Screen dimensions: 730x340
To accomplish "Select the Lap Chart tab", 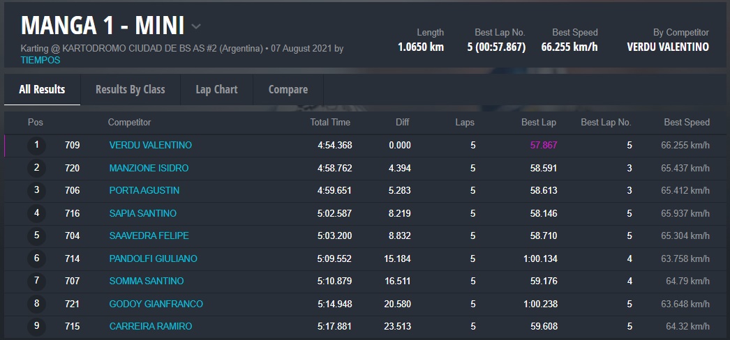I will 216,89.
